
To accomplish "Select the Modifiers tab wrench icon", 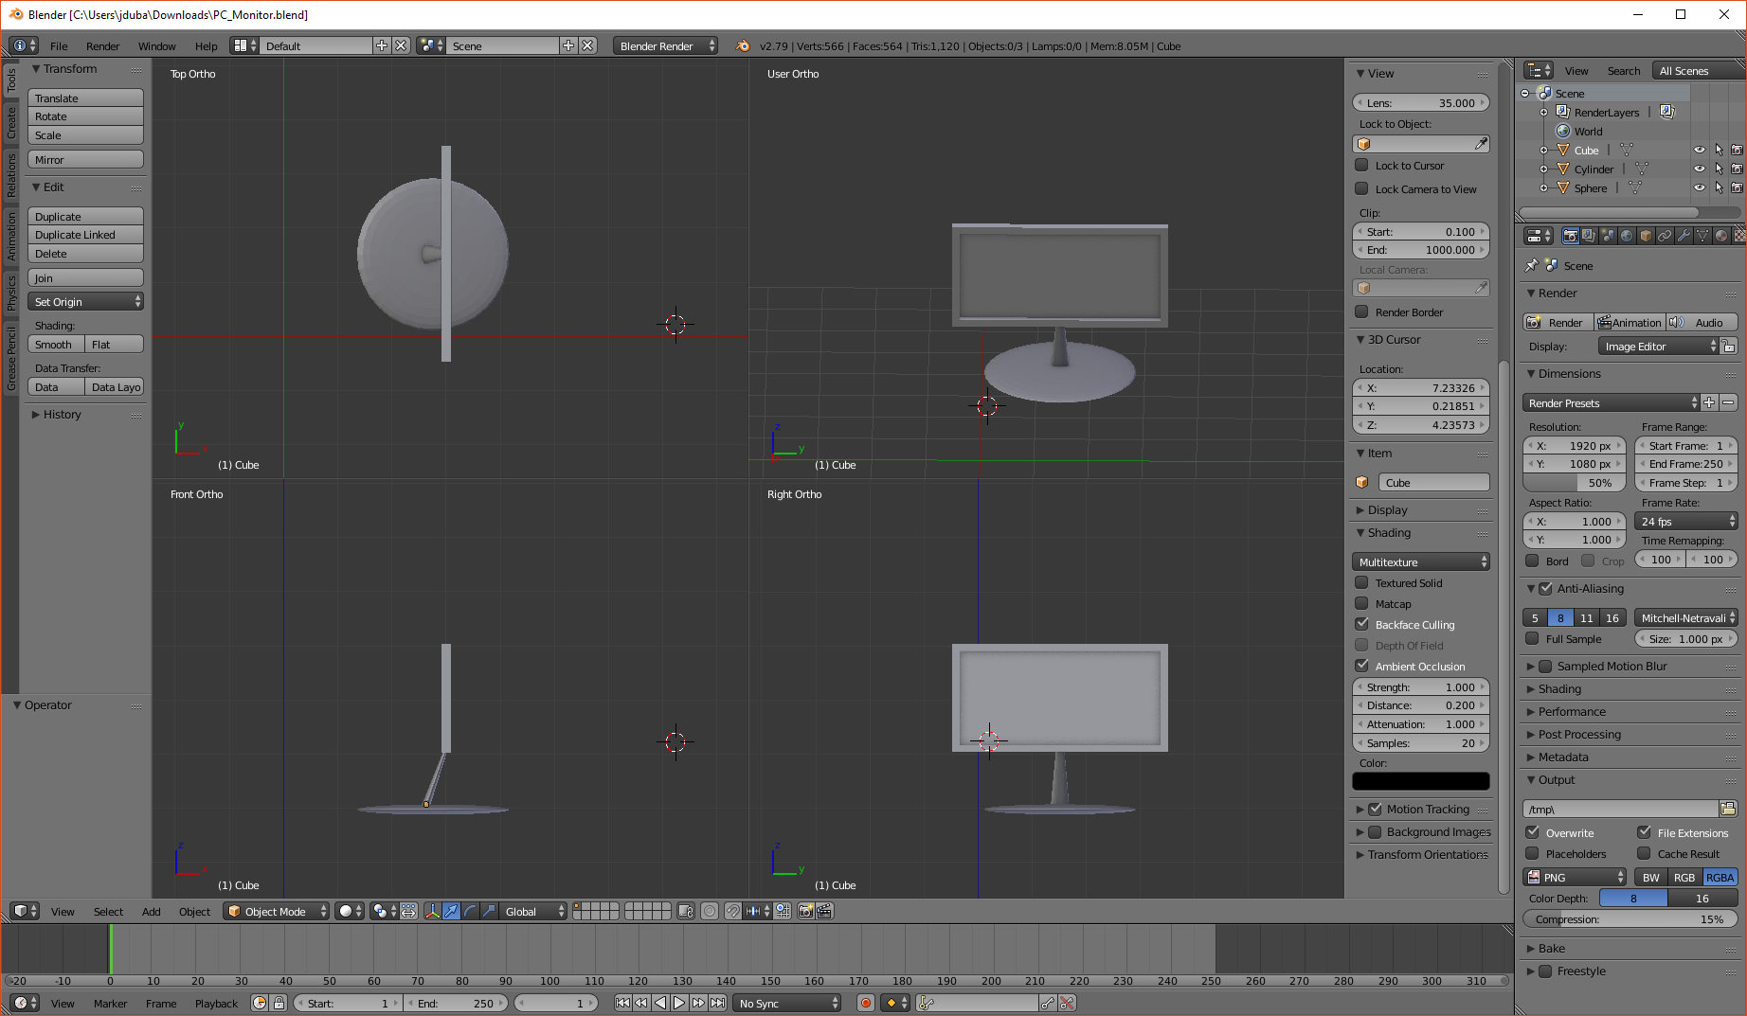I will point(1684,235).
